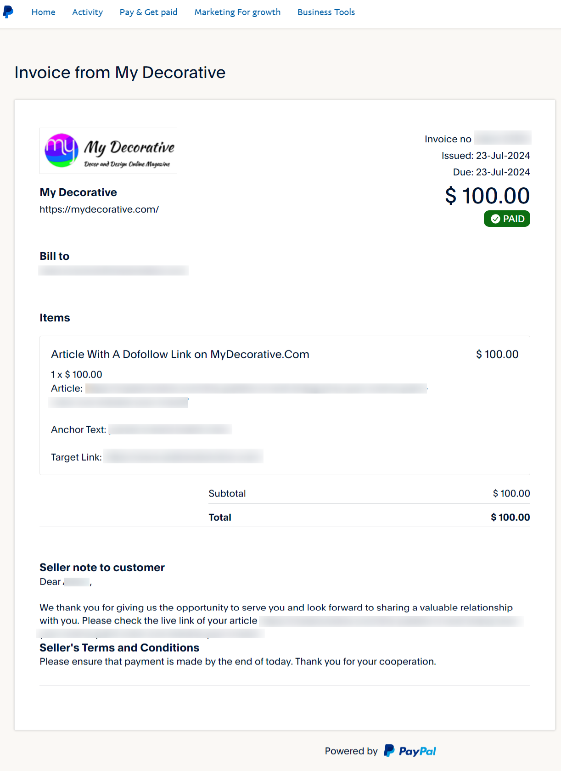Open the Pay & Get paid menu
Viewport: 561px width, 771px height.
click(148, 12)
